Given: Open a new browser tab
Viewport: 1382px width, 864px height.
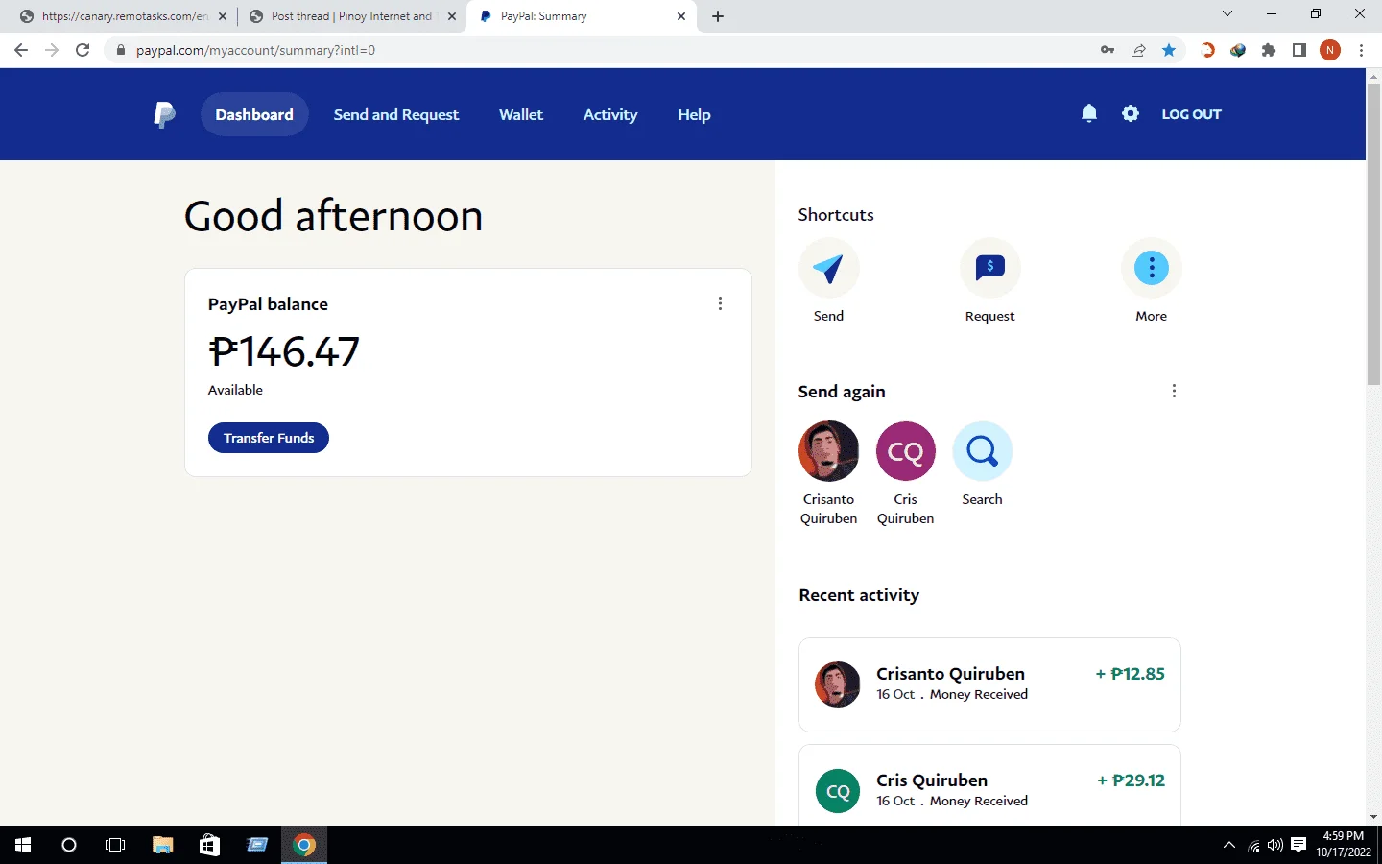Looking at the screenshot, I should (718, 16).
